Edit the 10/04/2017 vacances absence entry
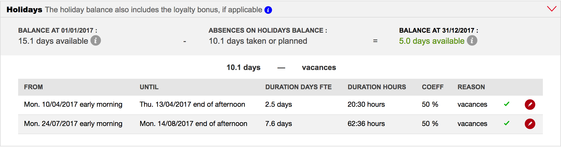 tap(530, 104)
